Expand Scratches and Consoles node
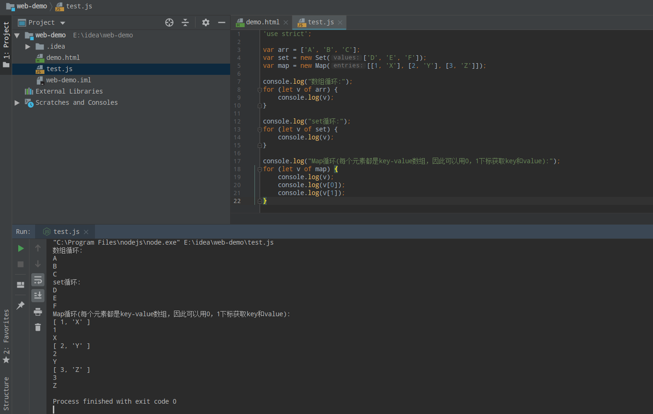The height and width of the screenshot is (414, 653). click(x=17, y=103)
